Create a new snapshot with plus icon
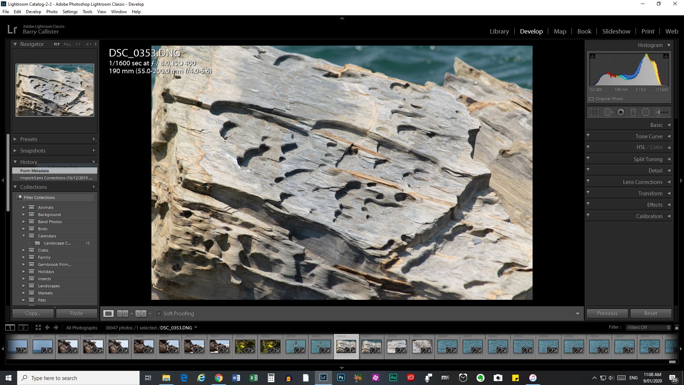This screenshot has height=385, width=684. coord(94,151)
